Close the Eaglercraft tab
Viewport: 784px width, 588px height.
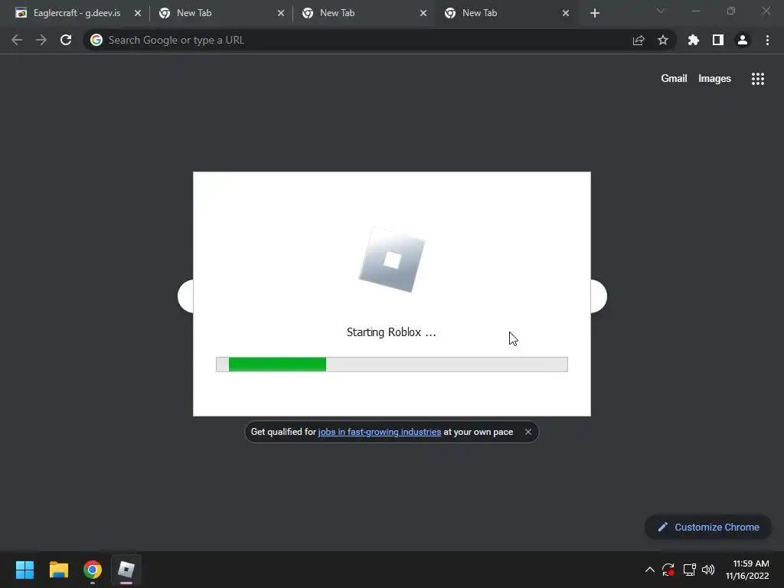(138, 14)
